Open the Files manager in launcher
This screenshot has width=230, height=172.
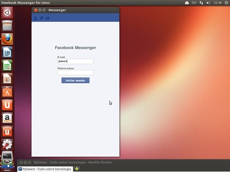7,26
